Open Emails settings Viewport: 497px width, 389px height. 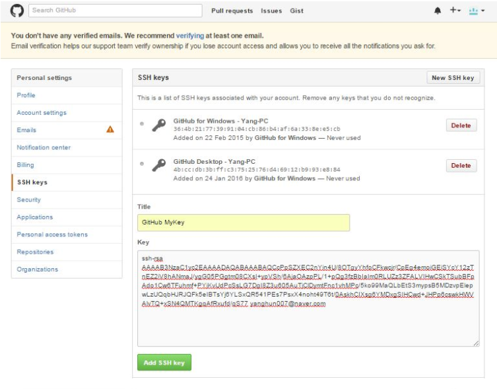(x=26, y=130)
